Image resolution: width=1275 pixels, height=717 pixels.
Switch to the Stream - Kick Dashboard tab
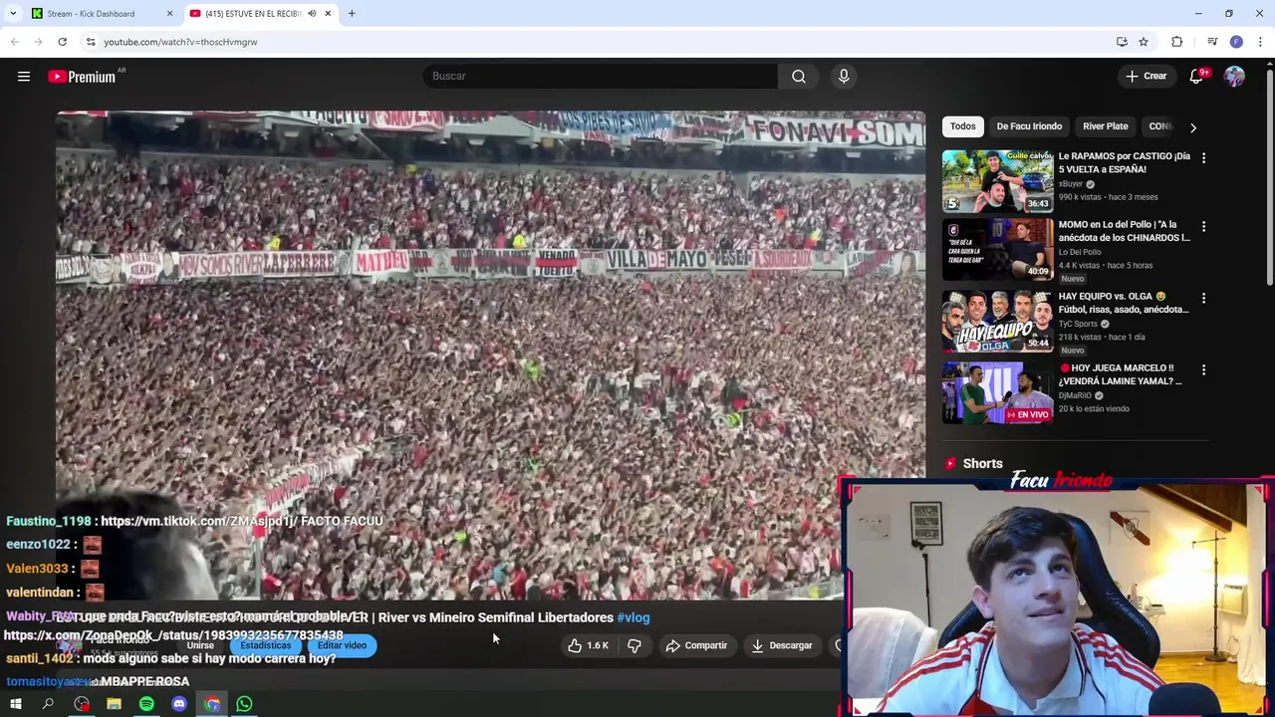click(x=92, y=14)
